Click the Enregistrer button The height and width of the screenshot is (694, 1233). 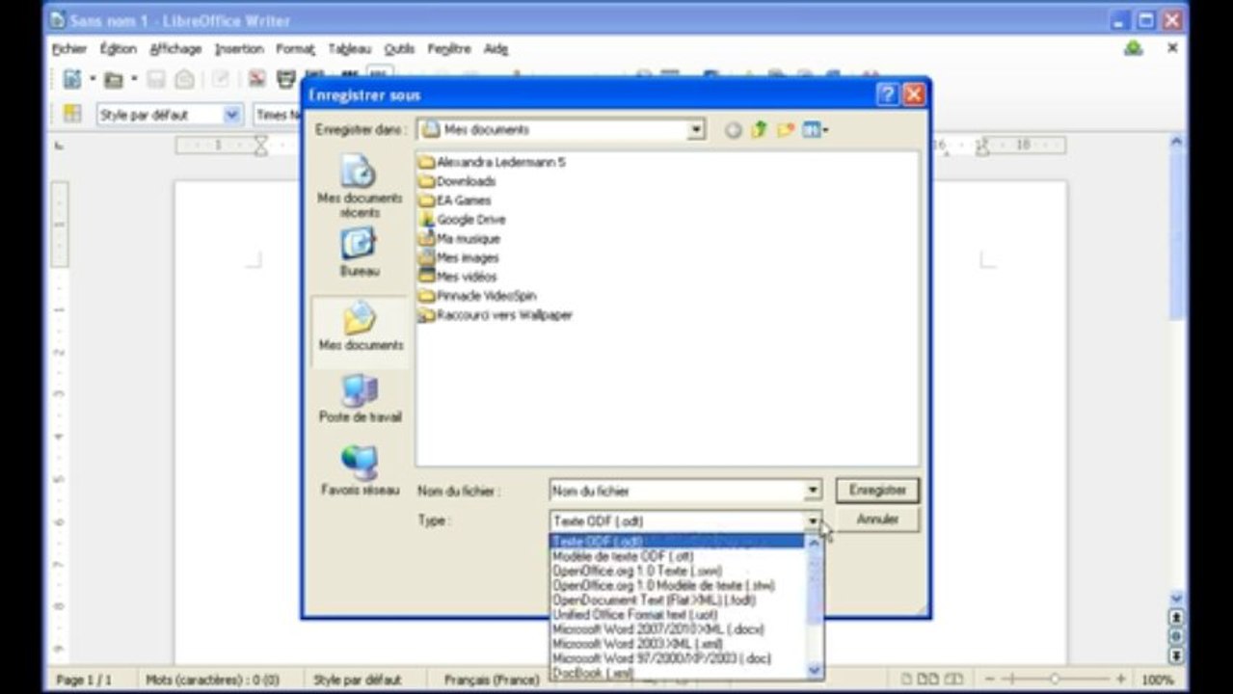tap(877, 490)
